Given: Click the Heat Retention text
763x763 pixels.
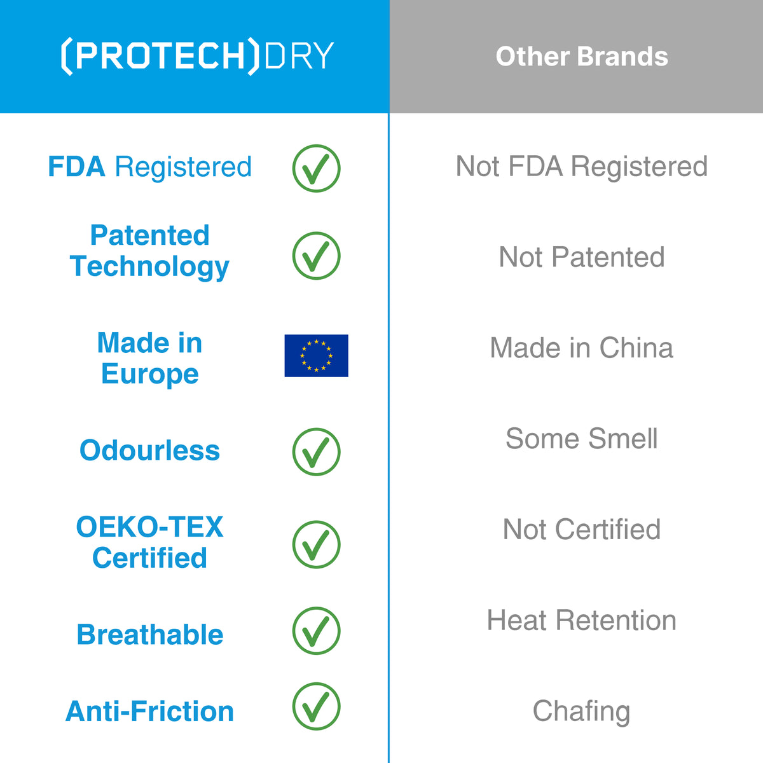Looking at the screenshot, I should pyautogui.click(x=582, y=620).
